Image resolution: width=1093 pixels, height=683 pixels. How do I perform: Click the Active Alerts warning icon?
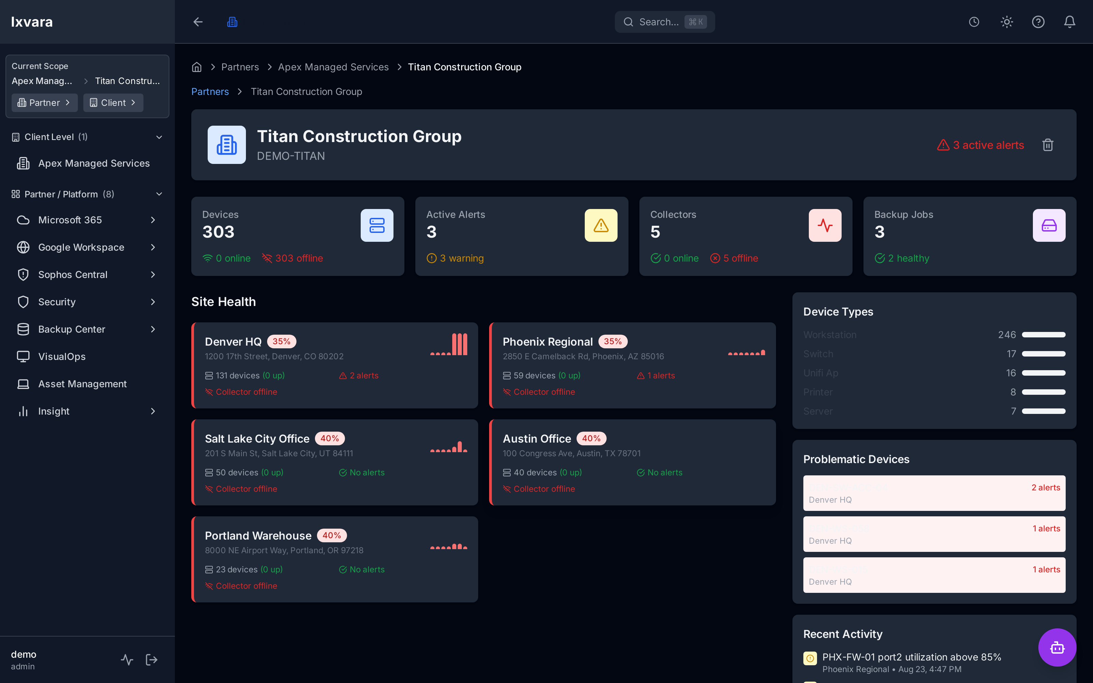pyautogui.click(x=601, y=225)
